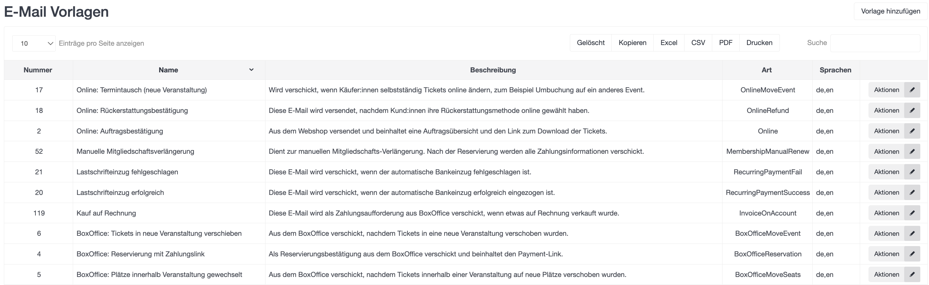This screenshot has height=285, width=929.
Task: Sort the table by Nummer column header
Action: point(38,70)
